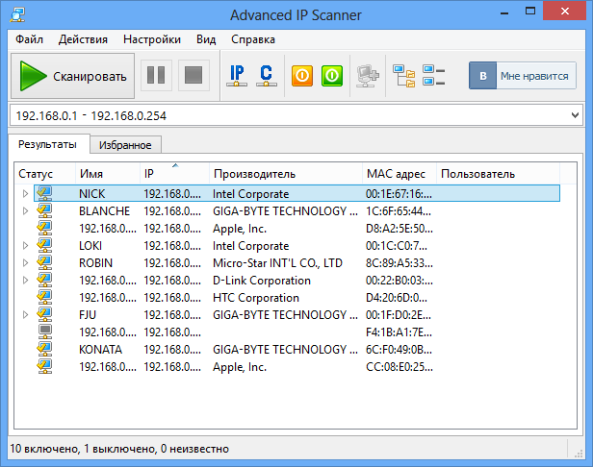Image resolution: width=593 pixels, height=467 pixels.
Task: Click MAC address D8:A2:5E:50 cell
Action: pos(400,229)
